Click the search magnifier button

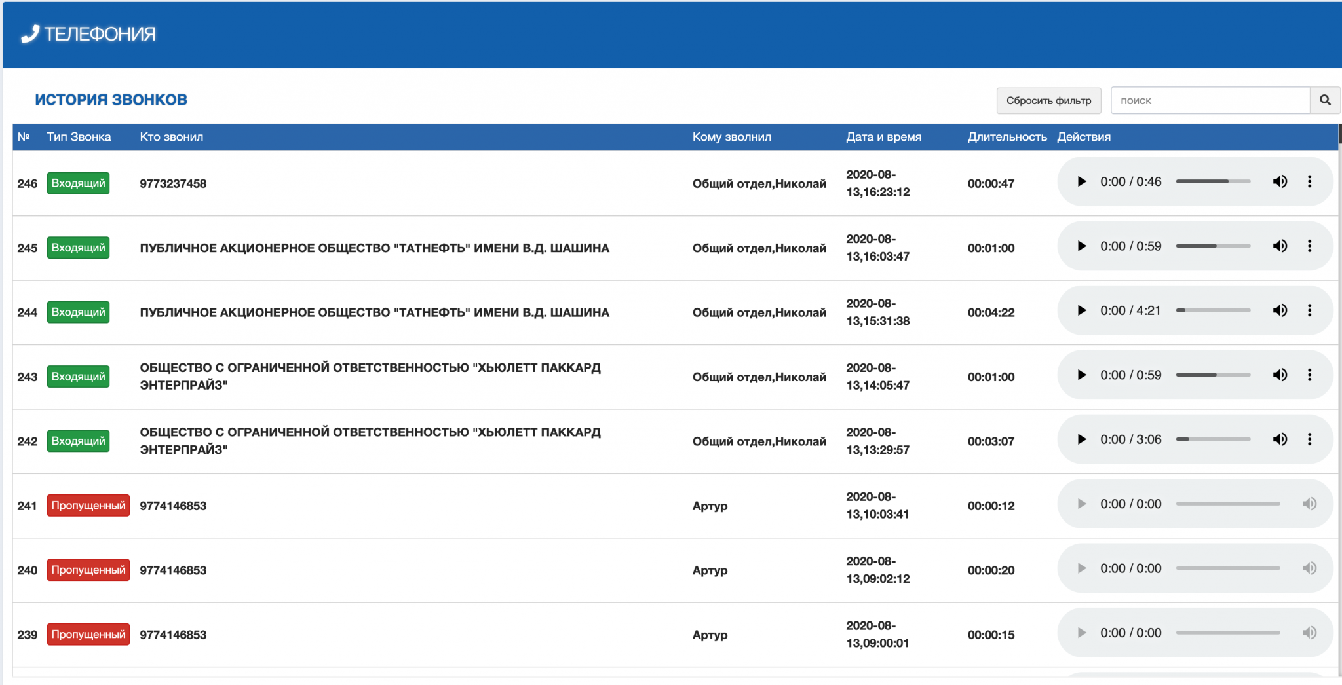pyautogui.click(x=1325, y=100)
